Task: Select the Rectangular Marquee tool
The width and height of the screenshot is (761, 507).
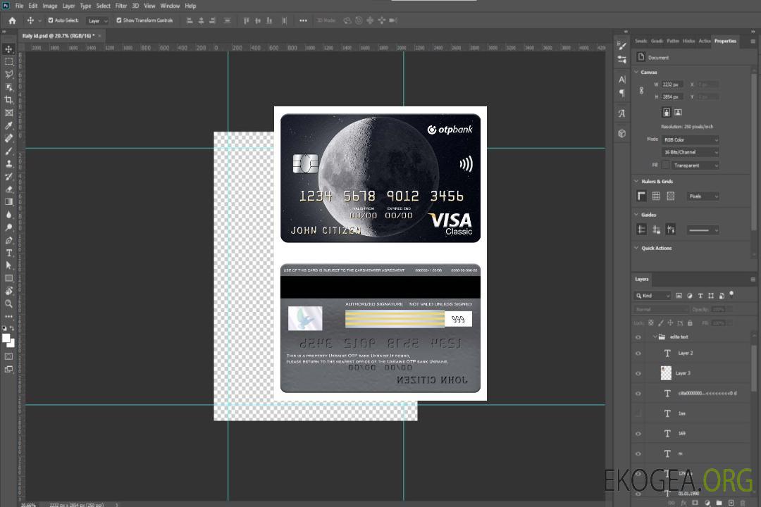Action: pos(8,62)
